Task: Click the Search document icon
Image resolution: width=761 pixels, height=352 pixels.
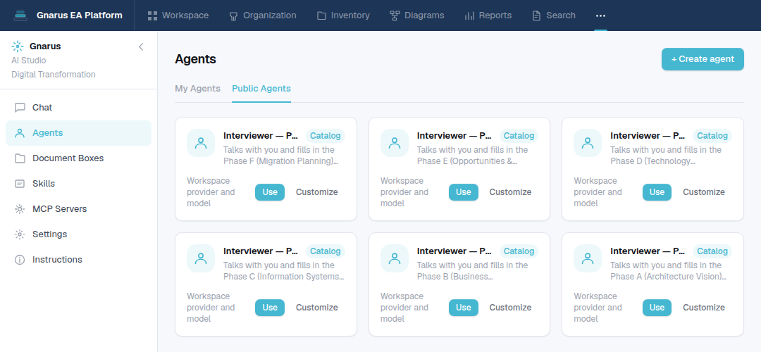Action: [x=536, y=15]
